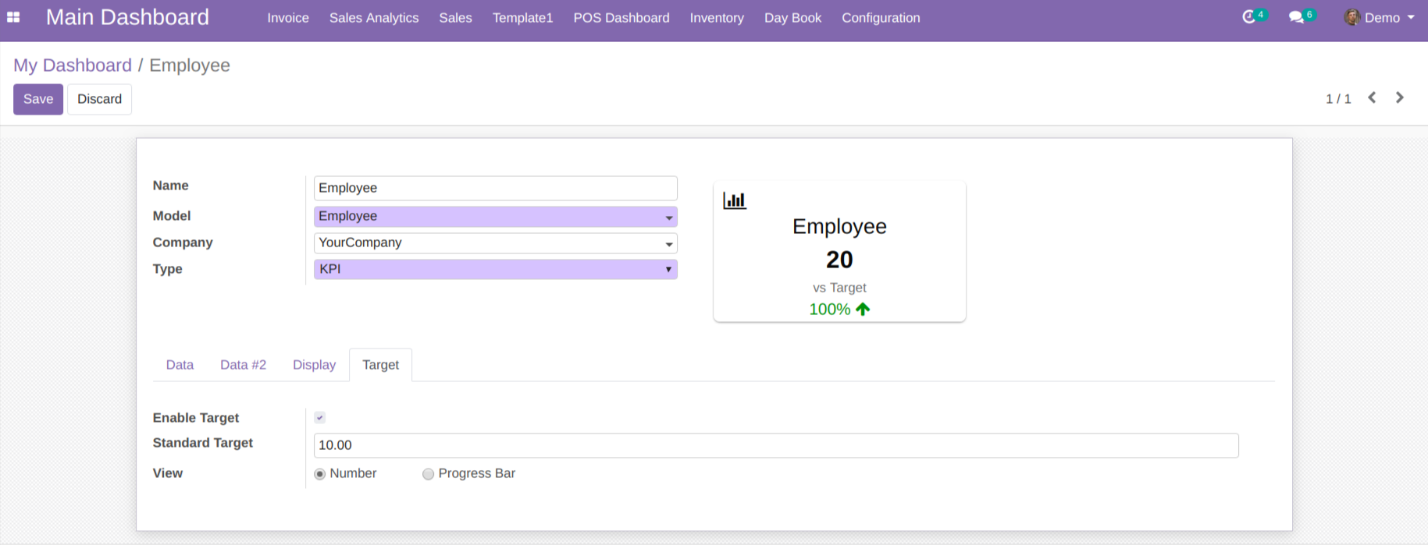The width and height of the screenshot is (1428, 545).
Task: Click bar chart icon on KPI card
Action: (734, 200)
